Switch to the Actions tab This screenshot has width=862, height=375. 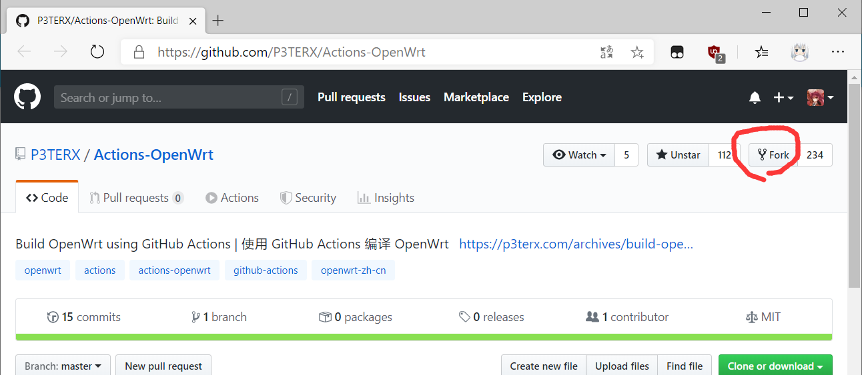click(232, 198)
